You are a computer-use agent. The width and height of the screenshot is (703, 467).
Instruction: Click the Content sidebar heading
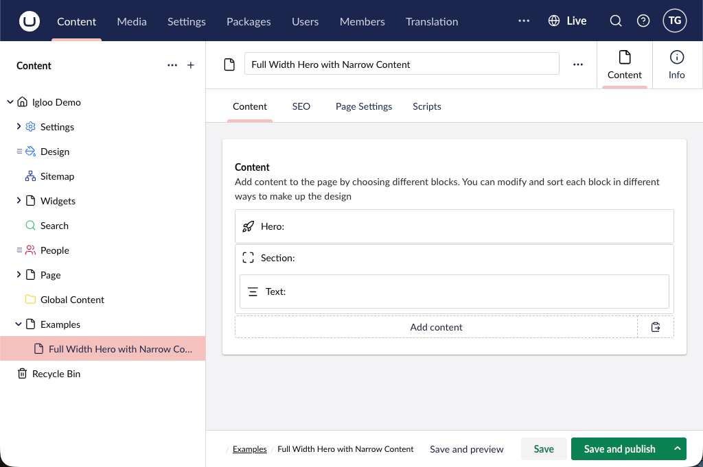pos(34,66)
